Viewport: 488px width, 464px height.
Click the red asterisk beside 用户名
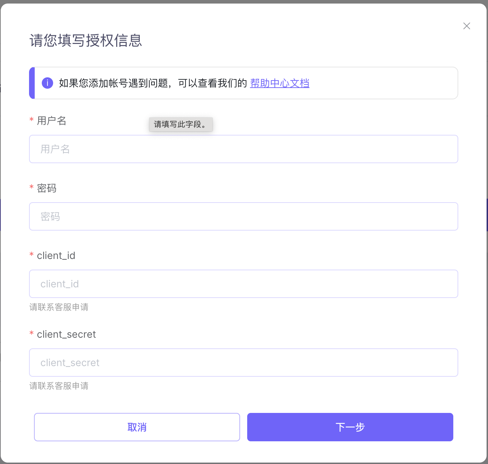coord(32,121)
